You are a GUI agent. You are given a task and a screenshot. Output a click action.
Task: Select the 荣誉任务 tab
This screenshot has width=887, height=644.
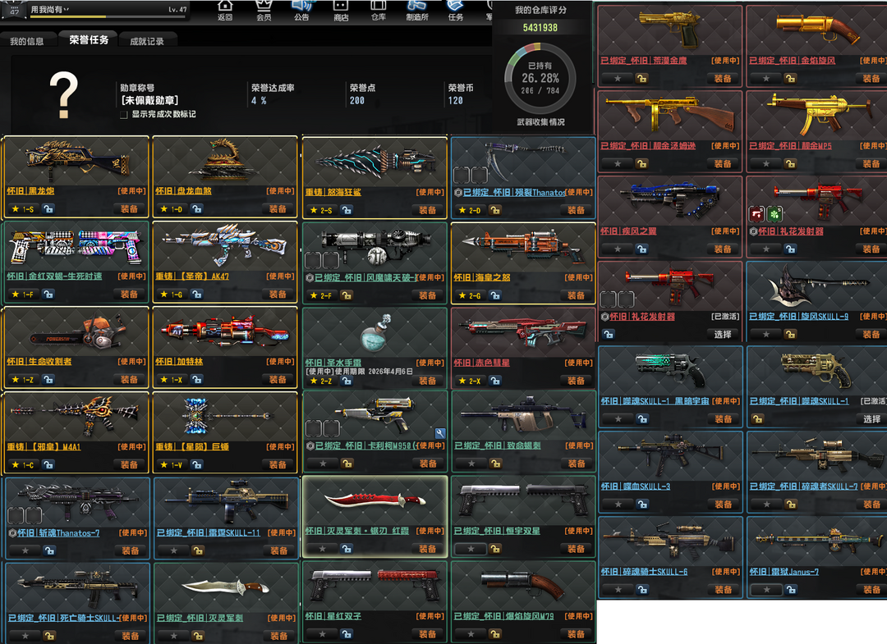click(x=89, y=40)
